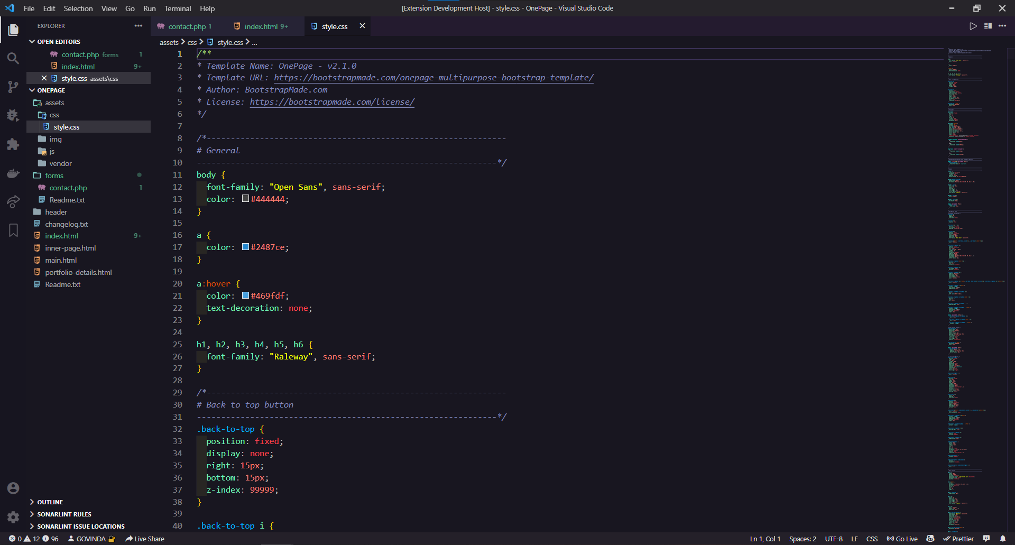Image resolution: width=1015 pixels, height=545 pixels.
Task: Click the errors and warnings status indicator
Action: point(33,539)
